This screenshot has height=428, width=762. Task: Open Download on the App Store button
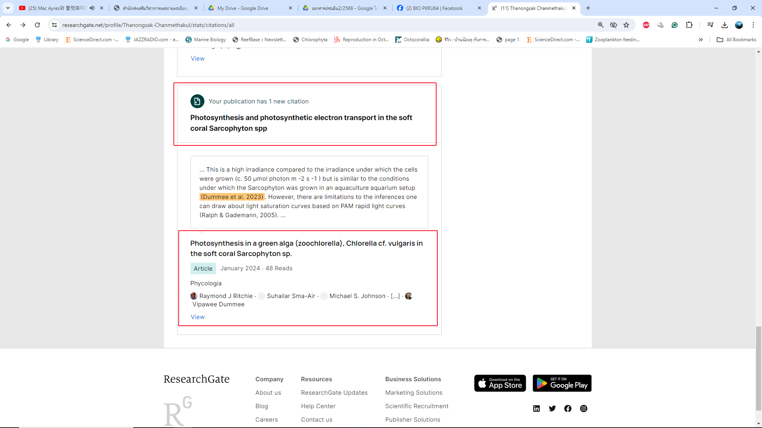click(500, 383)
